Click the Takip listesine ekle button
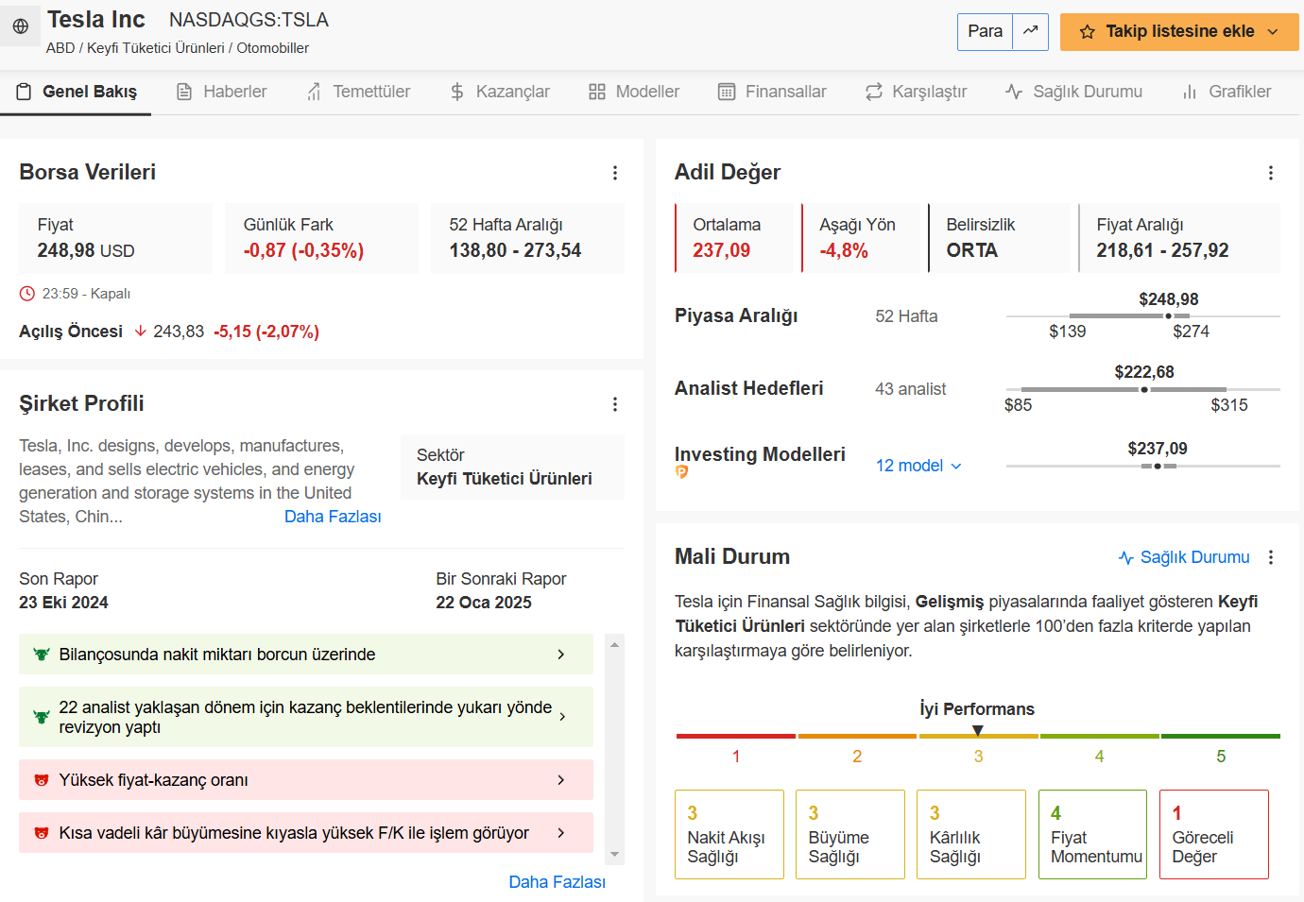The width and height of the screenshot is (1304, 902). [1179, 32]
